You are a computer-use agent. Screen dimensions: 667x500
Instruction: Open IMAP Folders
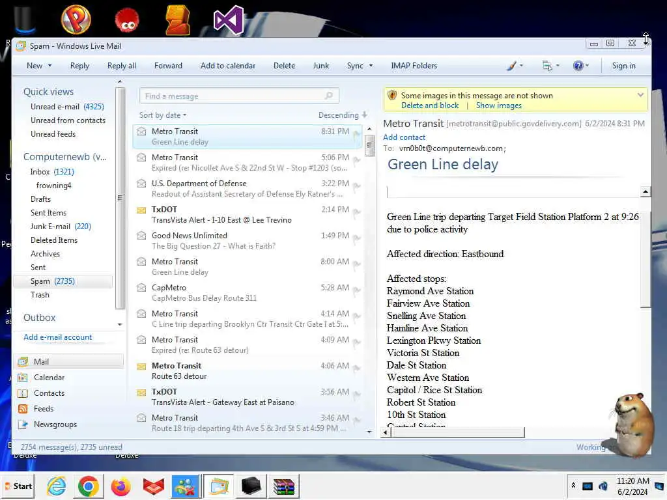pyautogui.click(x=414, y=66)
